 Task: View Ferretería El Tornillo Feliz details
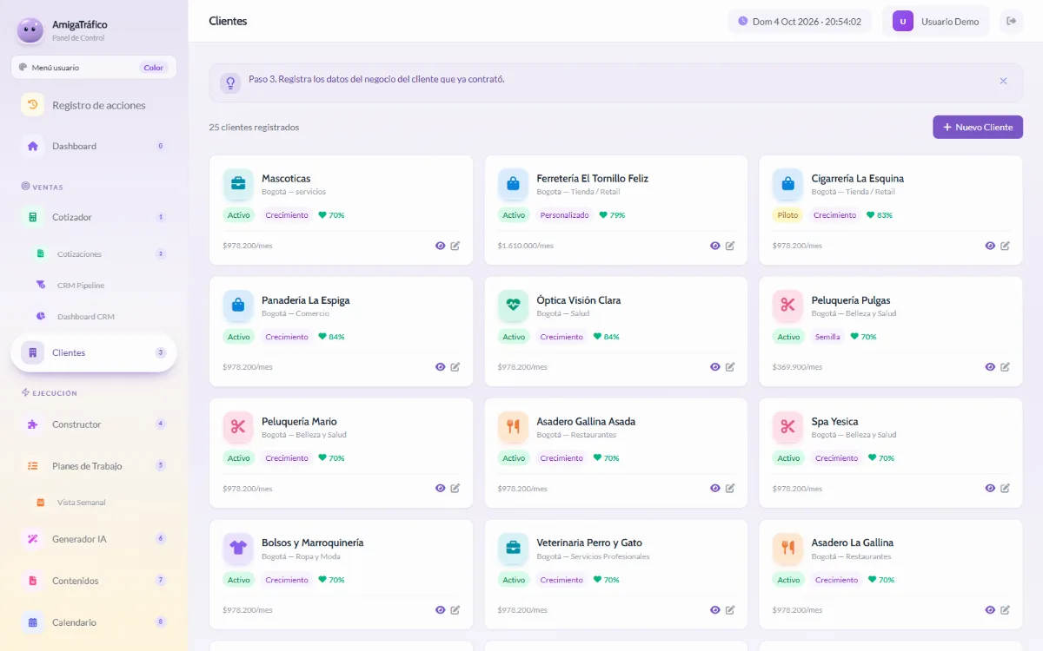click(715, 246)
